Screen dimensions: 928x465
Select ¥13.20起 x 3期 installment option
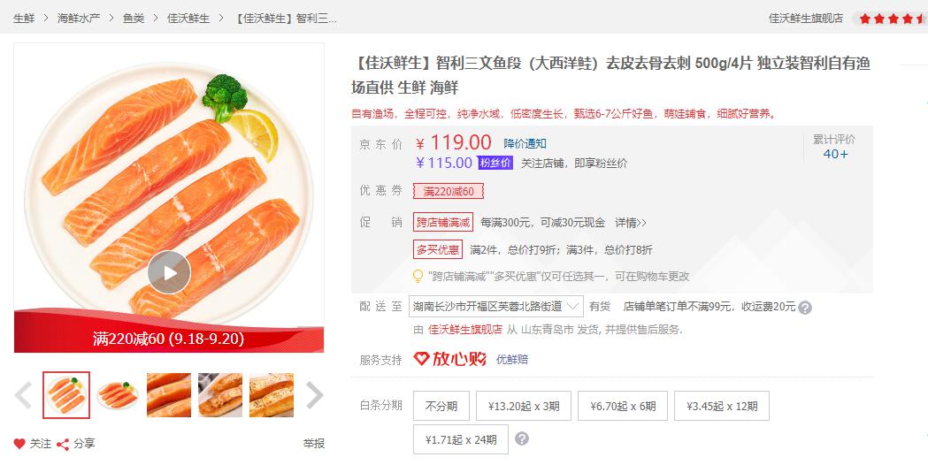(524, 406)
